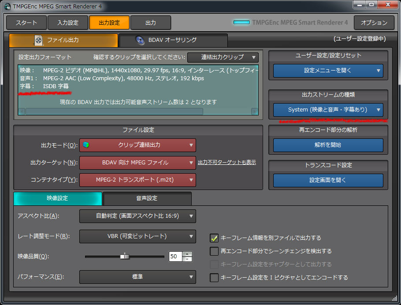Click 出力不可ターゲットも表示 link
Image resolution: width=401 pixels, height=305 pixels.
(227, 162)
